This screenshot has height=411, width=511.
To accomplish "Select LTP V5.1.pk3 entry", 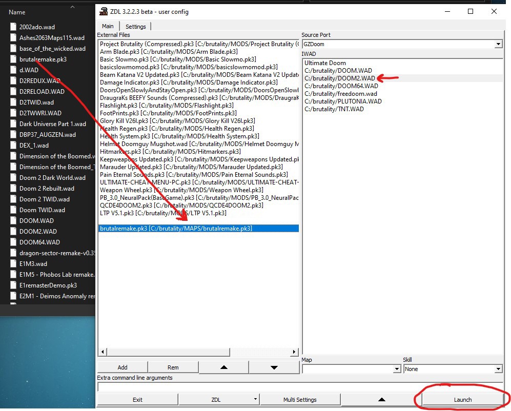I will (198, 213).
